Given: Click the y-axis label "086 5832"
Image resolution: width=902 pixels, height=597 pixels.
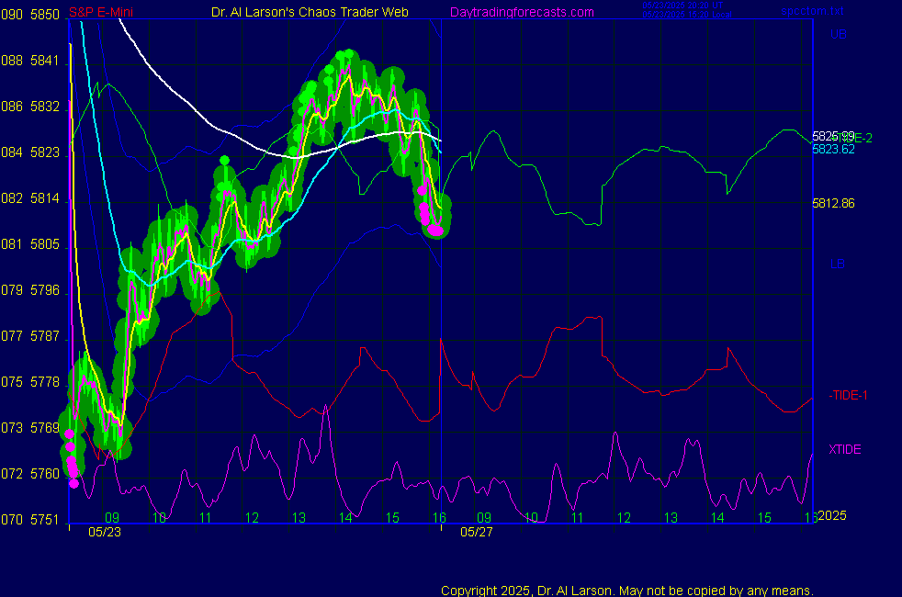Looking at the screenshot, I should coord(30,107).
